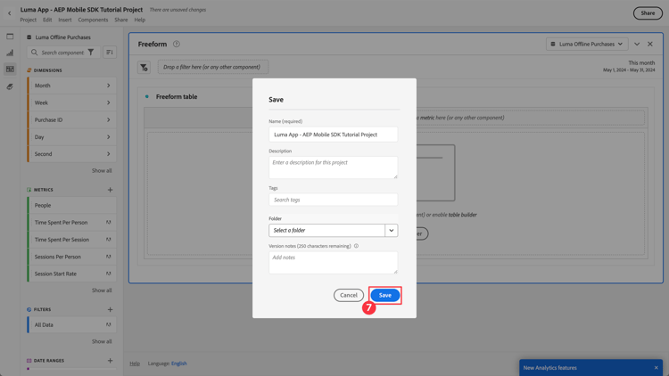Select the Panels icon in left rail
The width and height of the screenshot is (669, 376).
(10, 37)
